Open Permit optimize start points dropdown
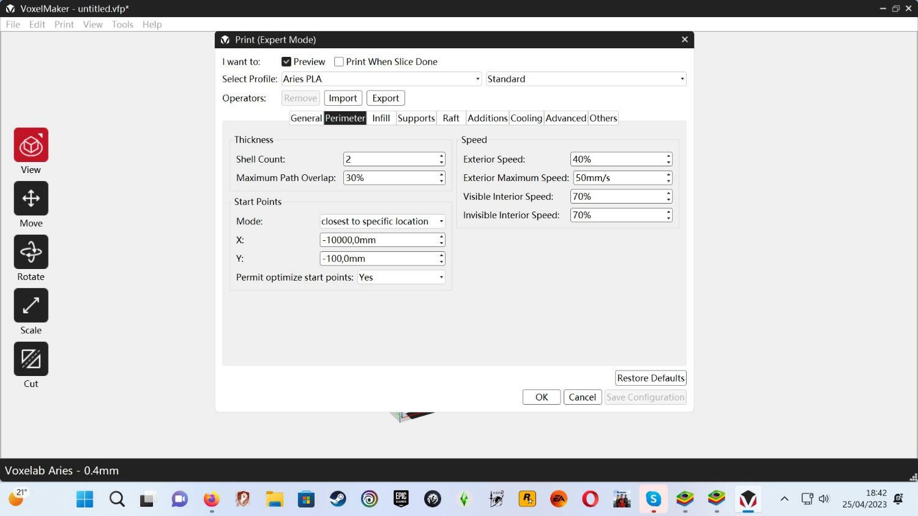The width and height of the screenshot is (918, 516). pyautogui.click(x=401, y=278)
